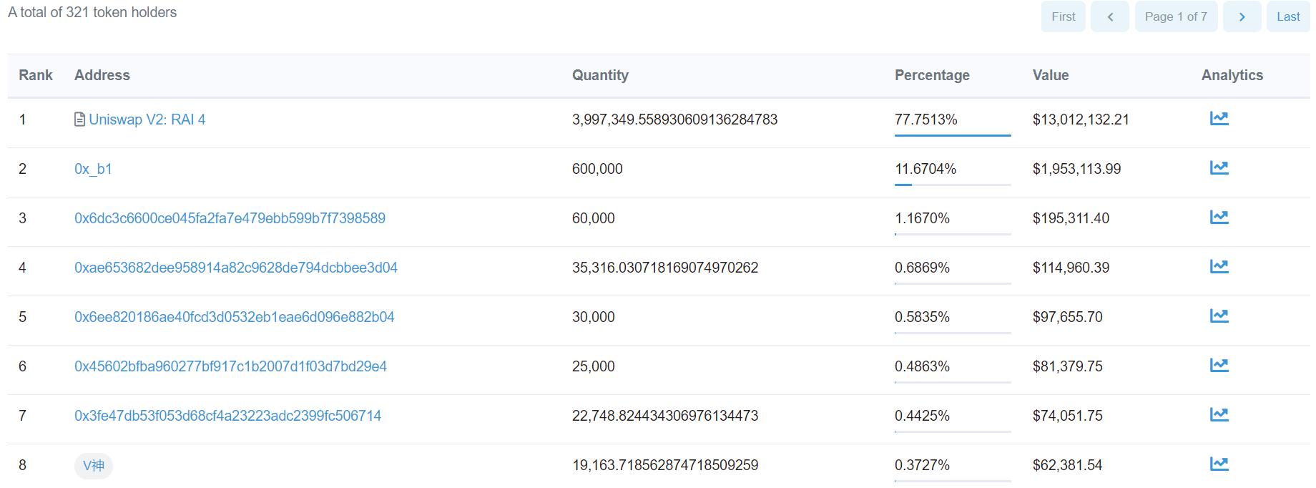Click the contract file icon beside Uniswap V2
This screenshot has height=488, width=1316.
click(x=79, y=119)
